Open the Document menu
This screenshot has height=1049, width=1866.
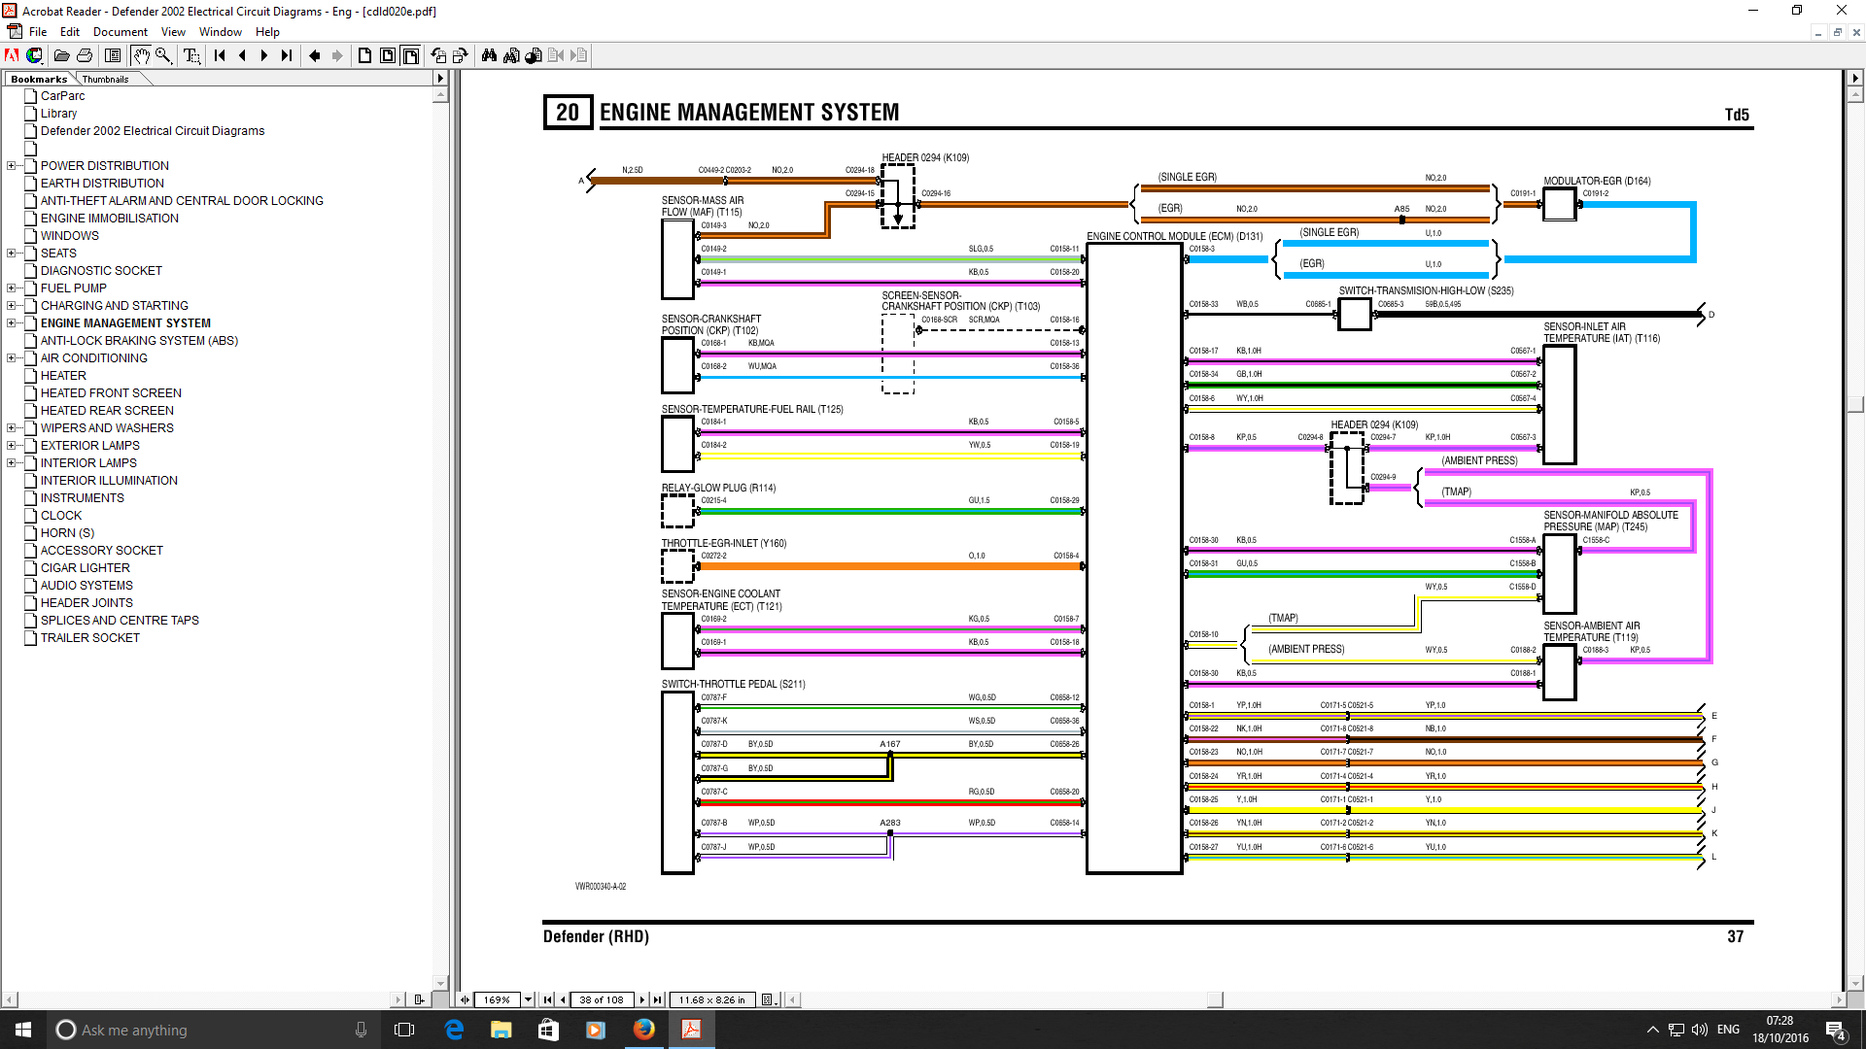tap(121, 32)
